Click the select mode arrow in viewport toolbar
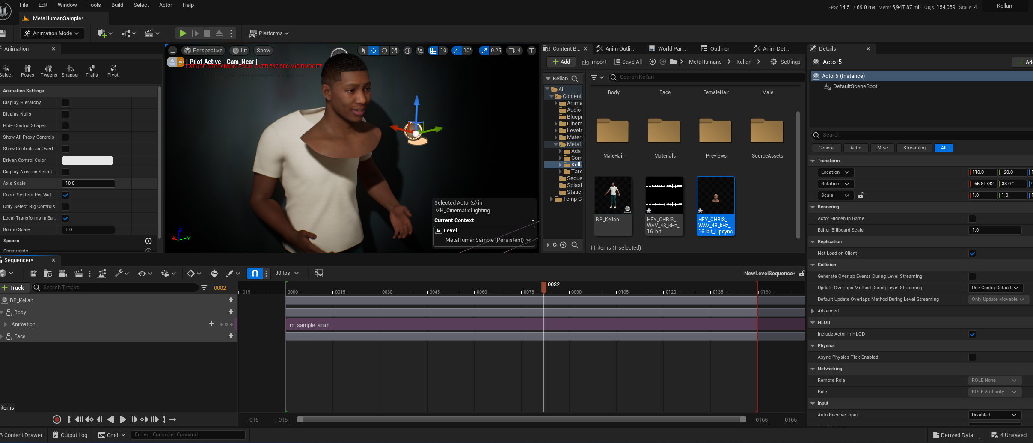 point(363,51)
